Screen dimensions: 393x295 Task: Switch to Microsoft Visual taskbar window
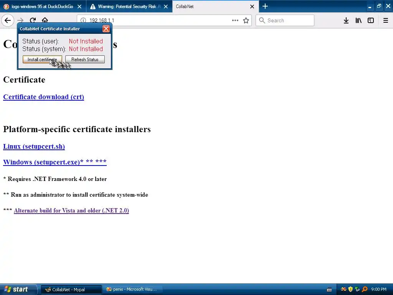133,290
